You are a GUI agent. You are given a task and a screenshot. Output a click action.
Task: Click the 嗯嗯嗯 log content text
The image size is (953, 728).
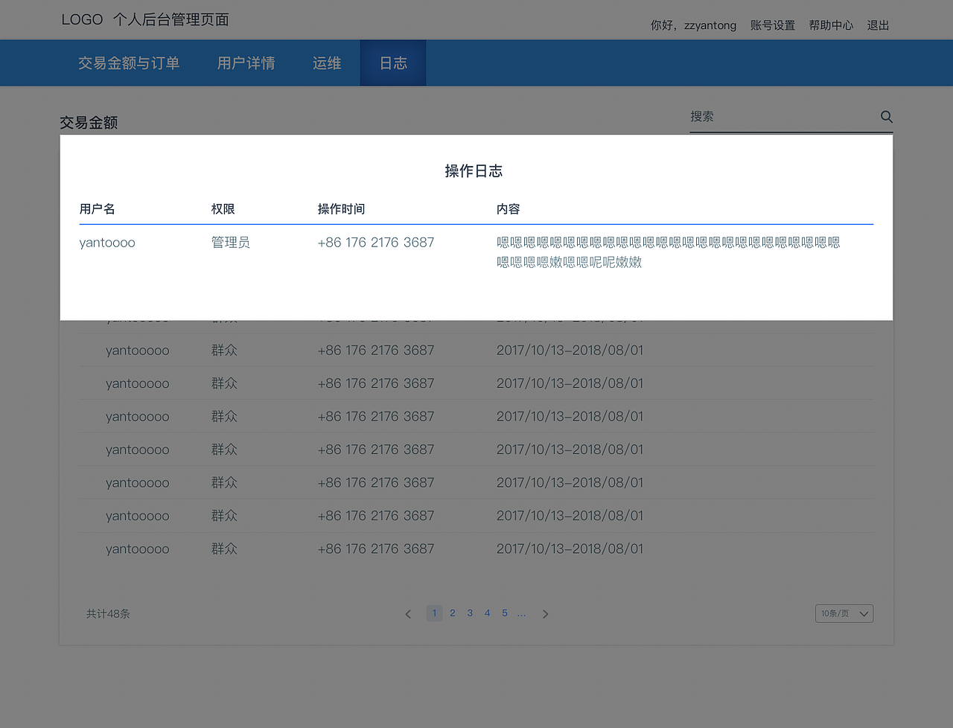tap(669, 252)
